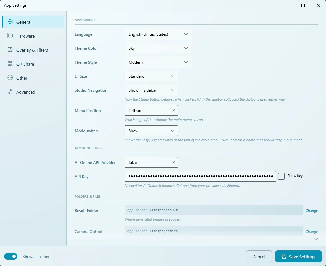
Task: Select the AI-Online API Provider dropdown
Action: pyautogui.click(x=151, y=162)
